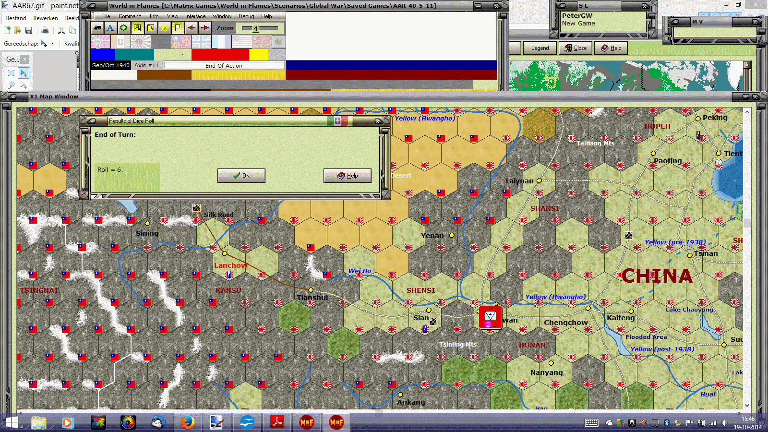
Task: Open the Debug menu
Action: click(246, 16)
